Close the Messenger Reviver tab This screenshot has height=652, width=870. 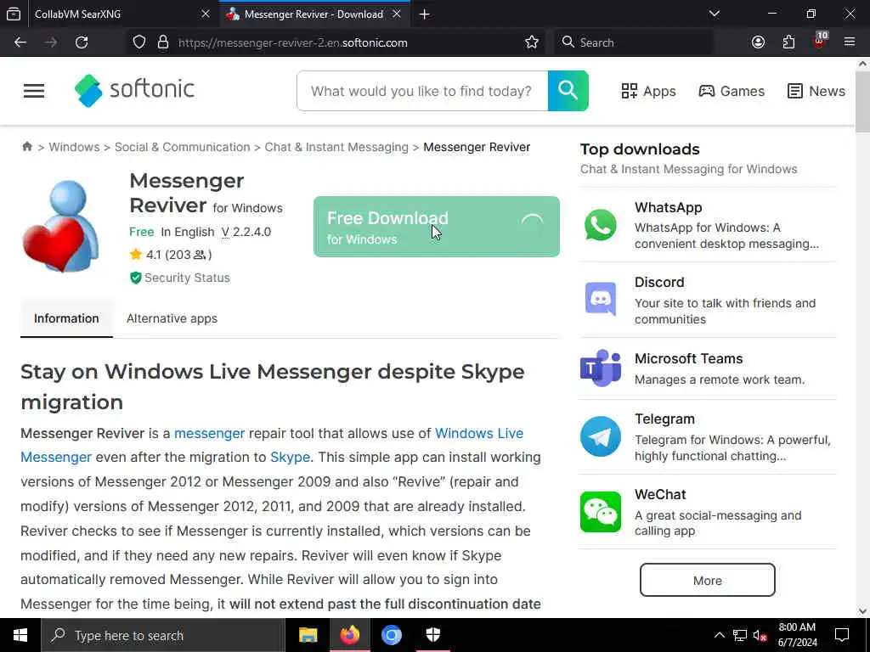[397, 14]
